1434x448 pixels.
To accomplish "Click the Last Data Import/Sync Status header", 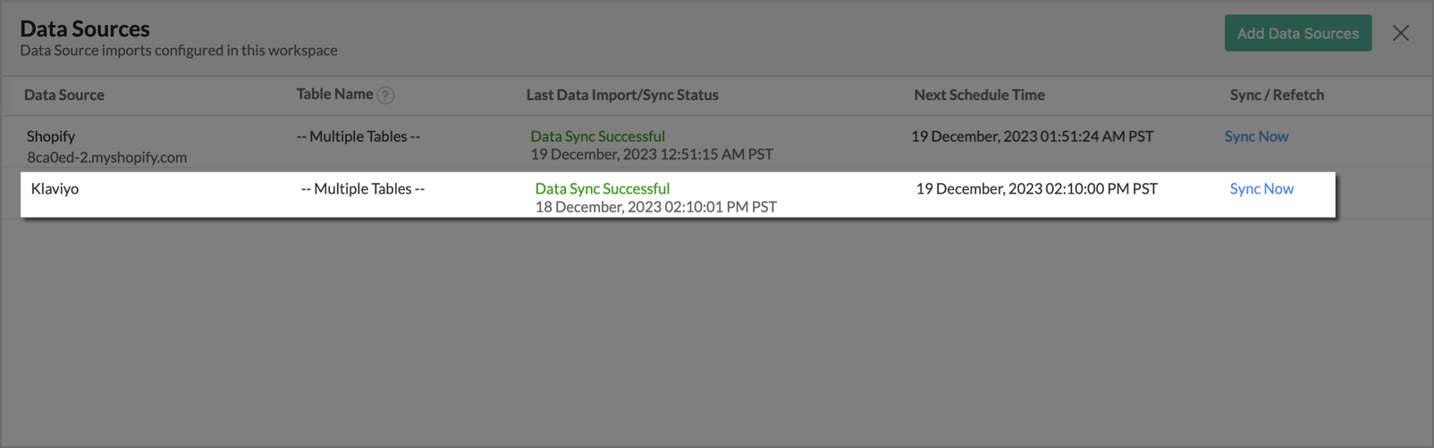I will pyautogui.click(x=622, y=95).
